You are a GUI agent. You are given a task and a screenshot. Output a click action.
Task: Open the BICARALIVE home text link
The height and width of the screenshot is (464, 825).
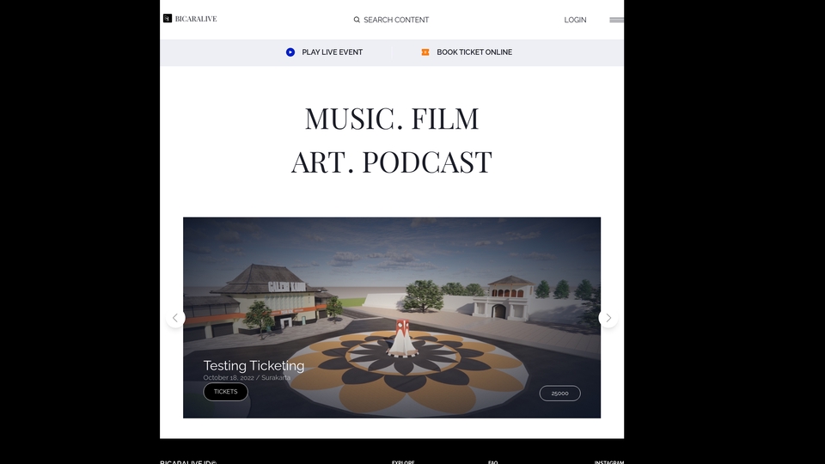(x=196, y=19)
